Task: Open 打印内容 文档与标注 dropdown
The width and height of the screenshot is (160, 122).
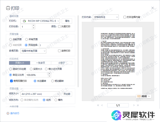Action: tap(106, 17)
